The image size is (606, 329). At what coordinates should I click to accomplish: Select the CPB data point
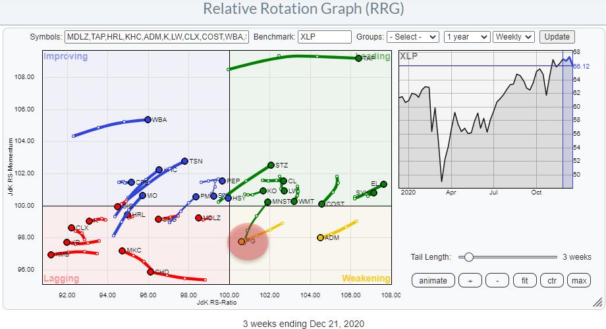pyautogui.click(x=131, y=183)
